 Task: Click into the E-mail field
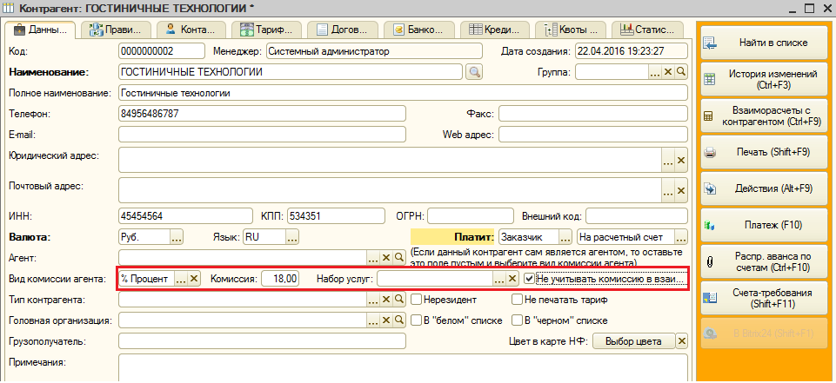pyautogui.click(x=262, y=134)
